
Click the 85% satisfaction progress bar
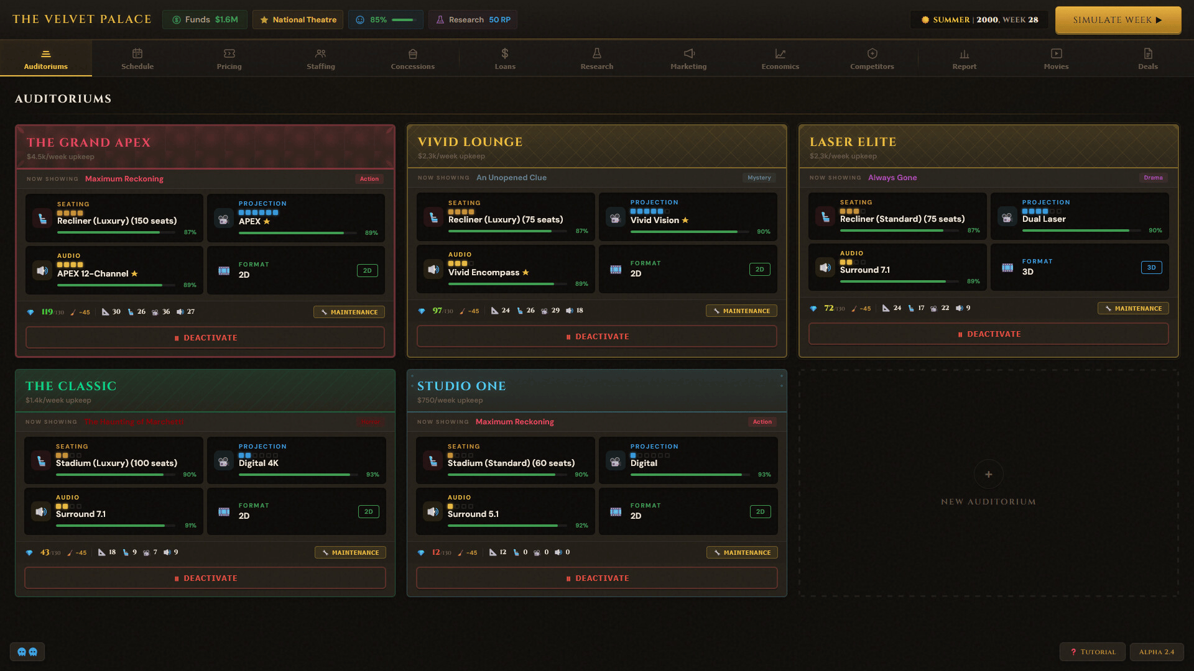(403, 20)
